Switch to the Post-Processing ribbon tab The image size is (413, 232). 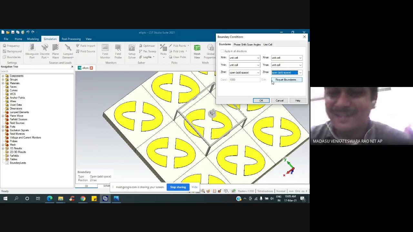pos(71,39)
